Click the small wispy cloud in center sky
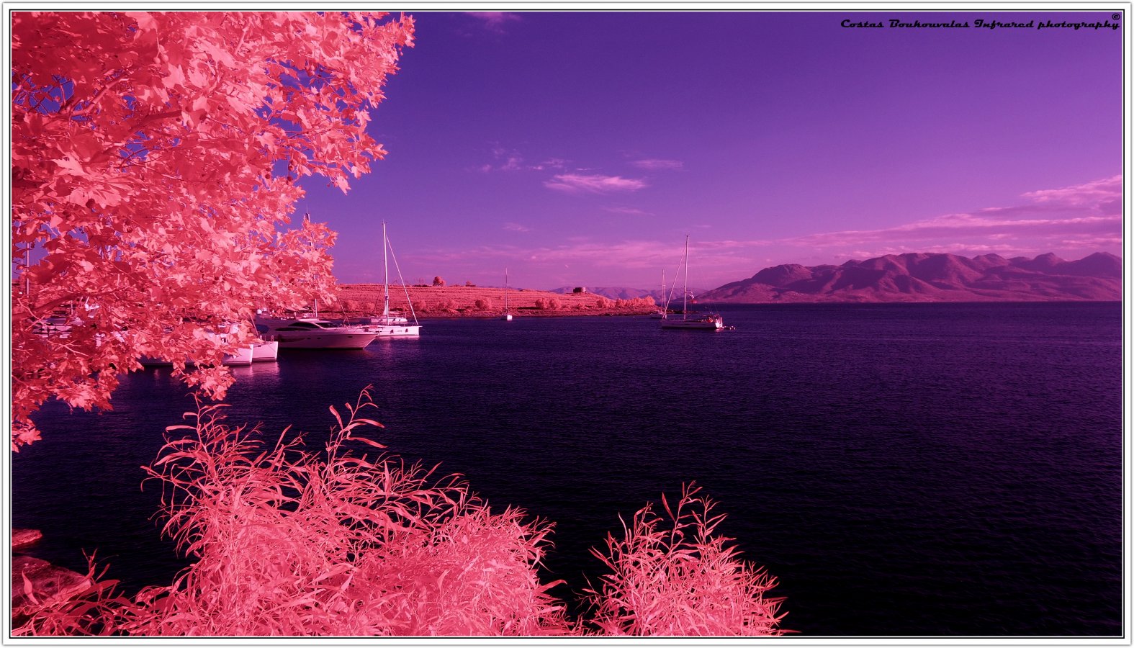The height and width of the screenshot is (648, 1134). coord(594,183)
